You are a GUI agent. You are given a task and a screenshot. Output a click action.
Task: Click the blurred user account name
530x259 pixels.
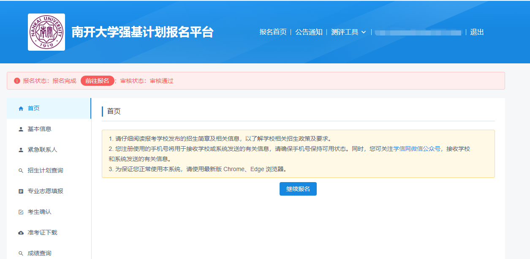click(418, 32)
